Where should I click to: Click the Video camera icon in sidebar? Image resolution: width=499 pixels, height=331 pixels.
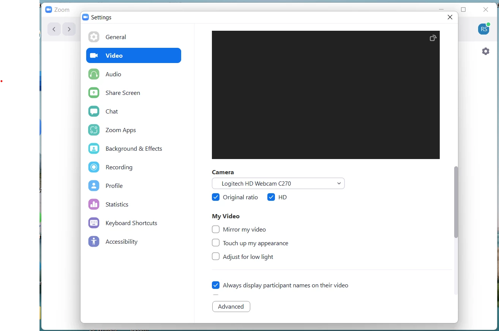tap(94, 55)
